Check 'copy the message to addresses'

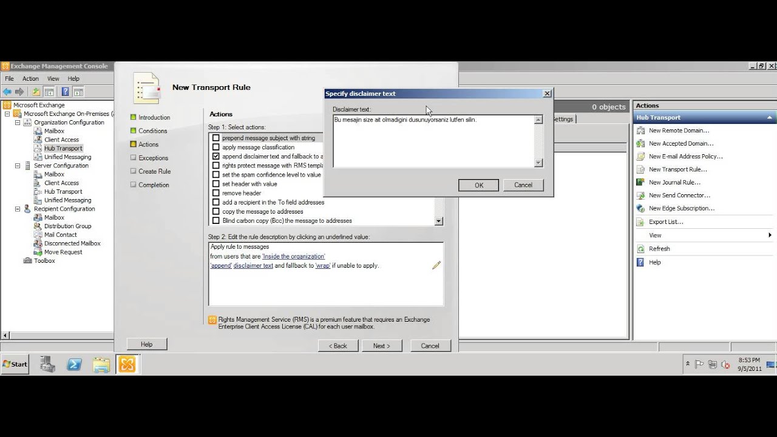point(216,211)
